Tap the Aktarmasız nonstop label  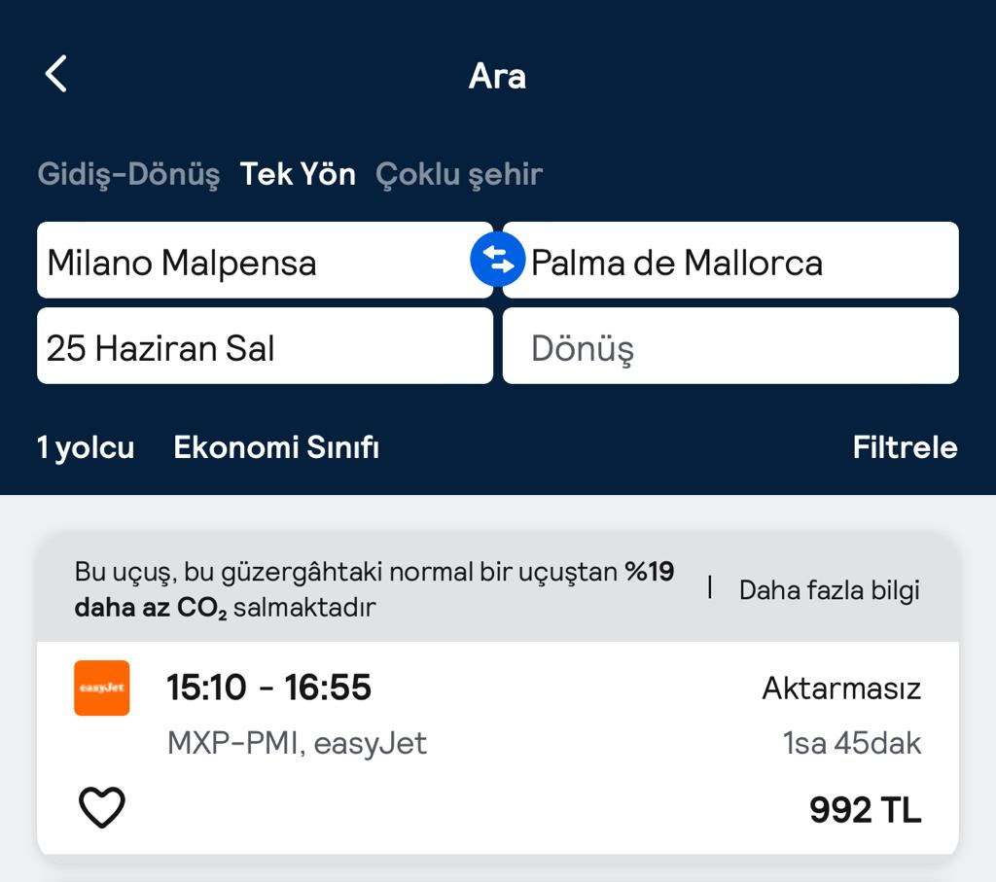coord(841,688)
